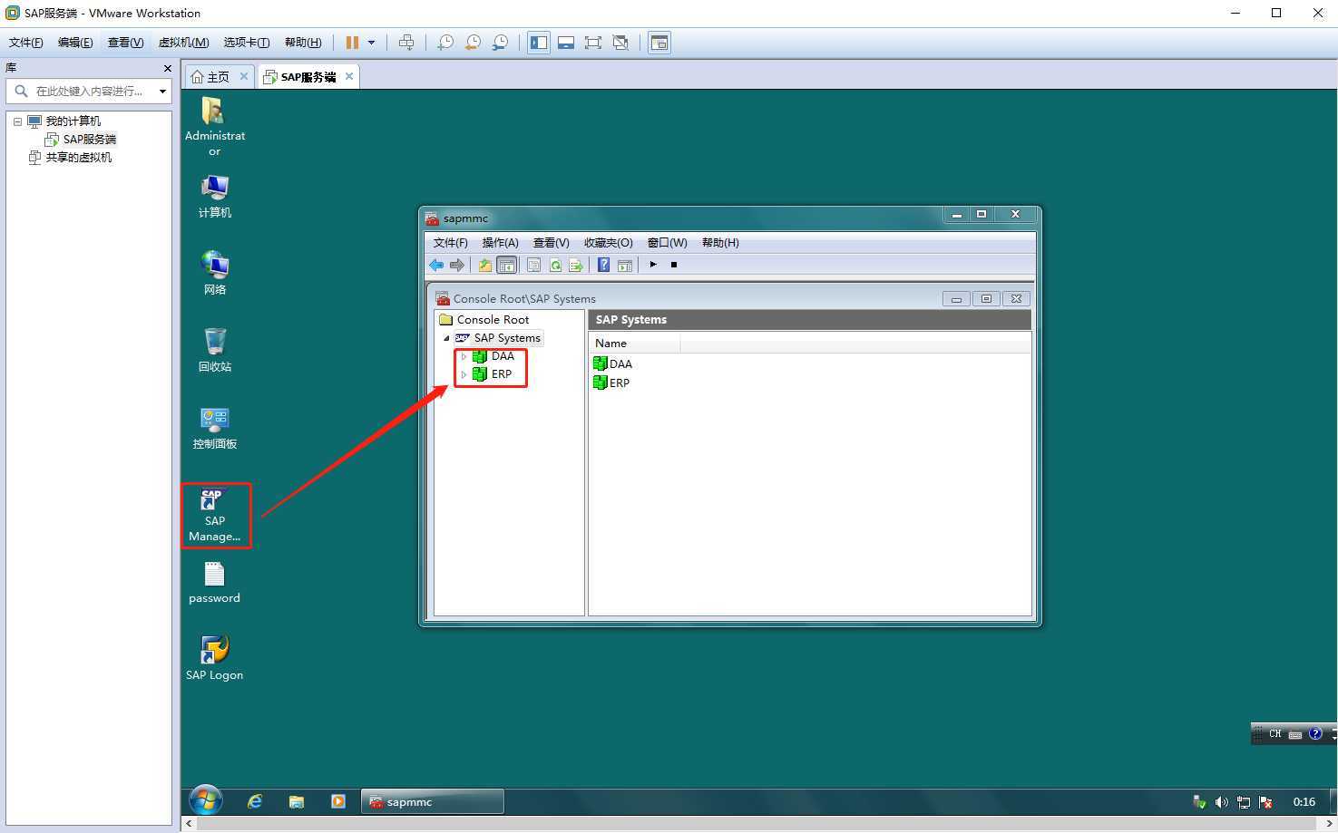The width and height of the screenshot is (1338, 833).
Task: Click the Start (play) icon in sapmmc
Action: pyautogui.click(x=653, y=265)
